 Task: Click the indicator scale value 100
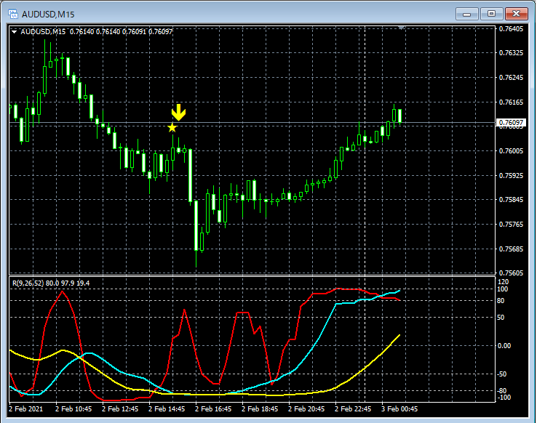[502, 289]
